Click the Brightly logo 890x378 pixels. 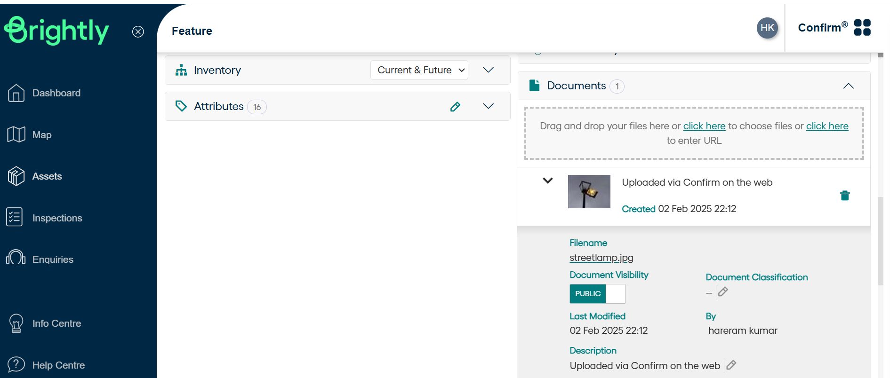pos(56,31)
